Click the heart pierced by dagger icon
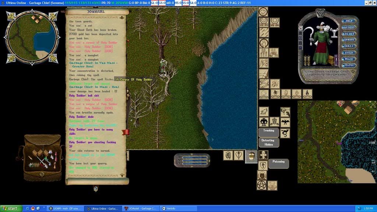Screen dimensions: 377x212 pyautogui.click(x=239, y=155)
